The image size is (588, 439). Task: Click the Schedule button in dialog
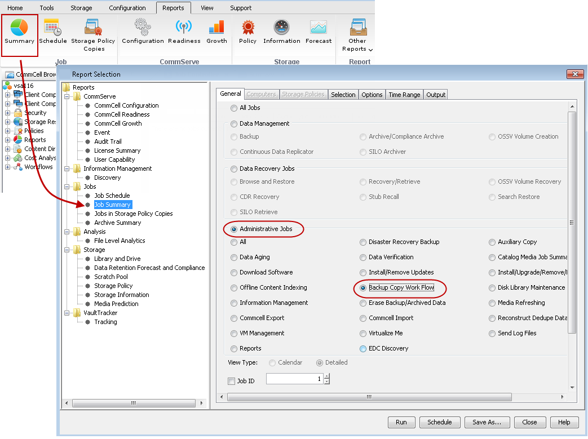(x=440, y=422)
